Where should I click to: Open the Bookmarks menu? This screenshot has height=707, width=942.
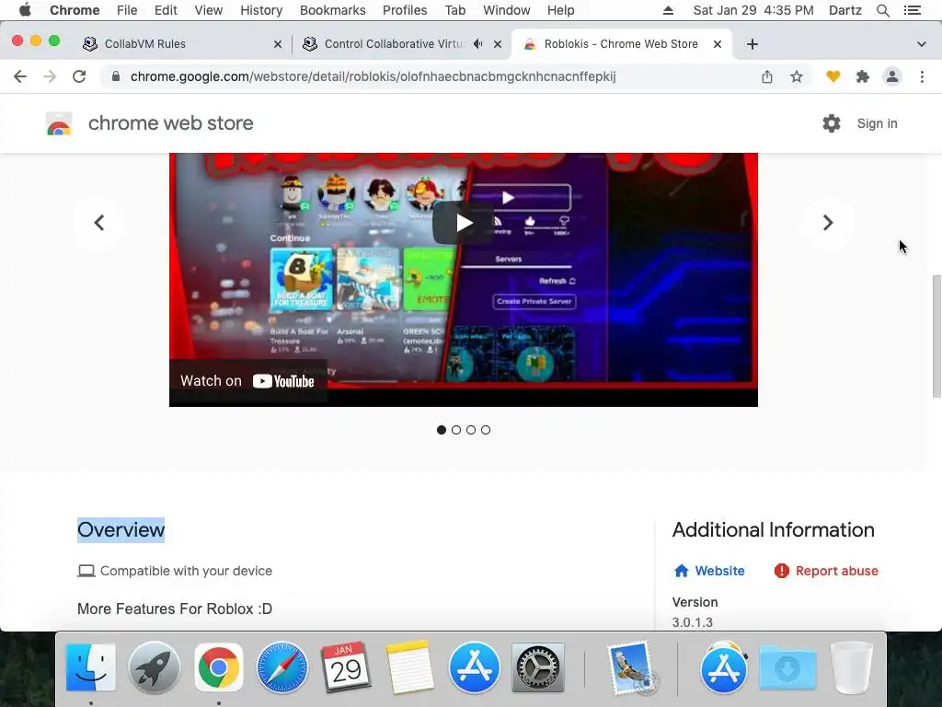332,10
